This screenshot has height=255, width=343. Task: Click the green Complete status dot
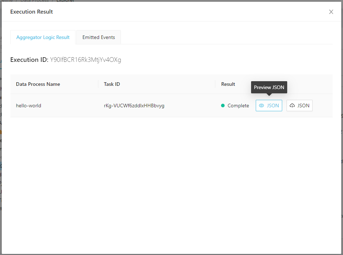click(223, 106)
